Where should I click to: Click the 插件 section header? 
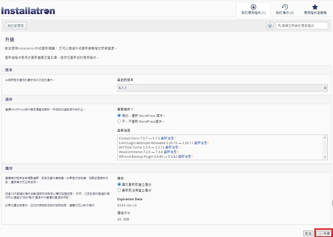(x=166, y=100)
